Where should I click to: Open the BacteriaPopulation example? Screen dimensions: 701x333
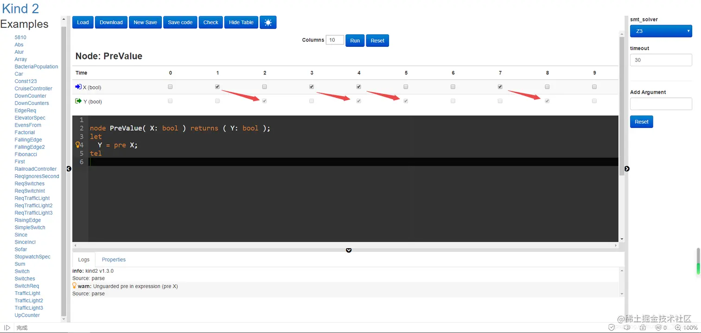[36, 66]
